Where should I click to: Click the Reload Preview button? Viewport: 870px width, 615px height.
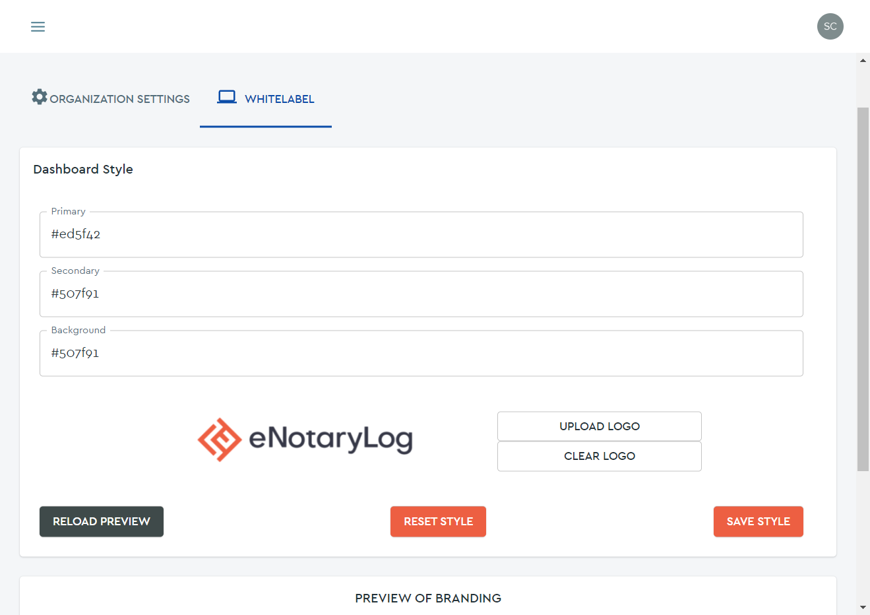102,521
